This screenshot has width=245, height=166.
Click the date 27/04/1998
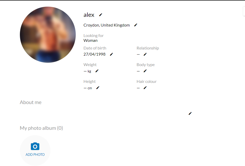[94, 54]
